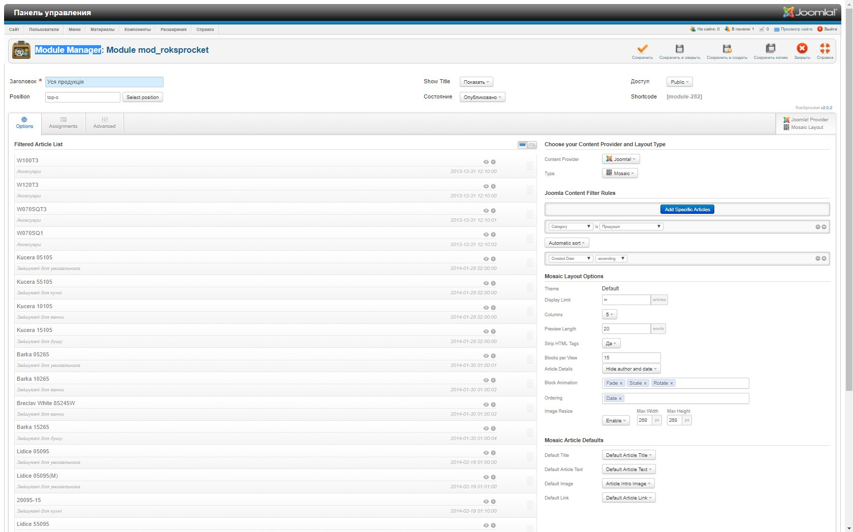Image resolution: width=853 pixels, height=532 pixels.
Task: Open info icon for article W120T3
Action: 493,186
